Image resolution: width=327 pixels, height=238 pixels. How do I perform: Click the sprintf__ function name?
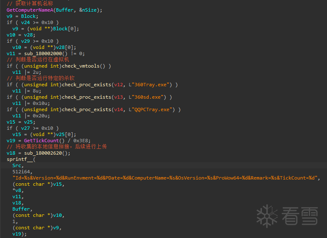[20, 160]
